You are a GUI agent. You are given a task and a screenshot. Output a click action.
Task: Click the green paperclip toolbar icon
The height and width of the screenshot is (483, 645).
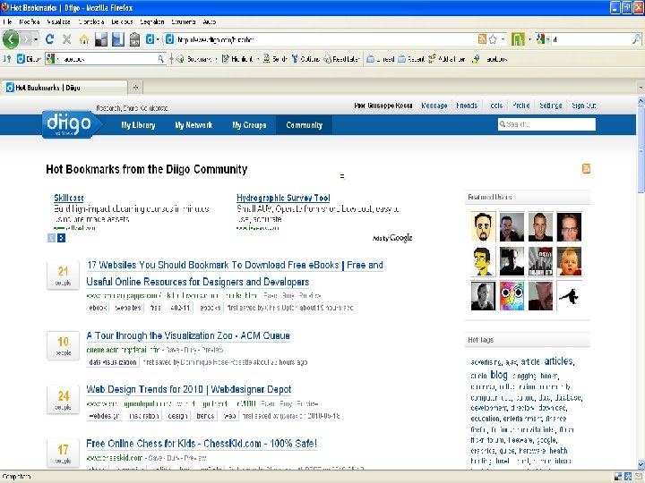[518, 39]
